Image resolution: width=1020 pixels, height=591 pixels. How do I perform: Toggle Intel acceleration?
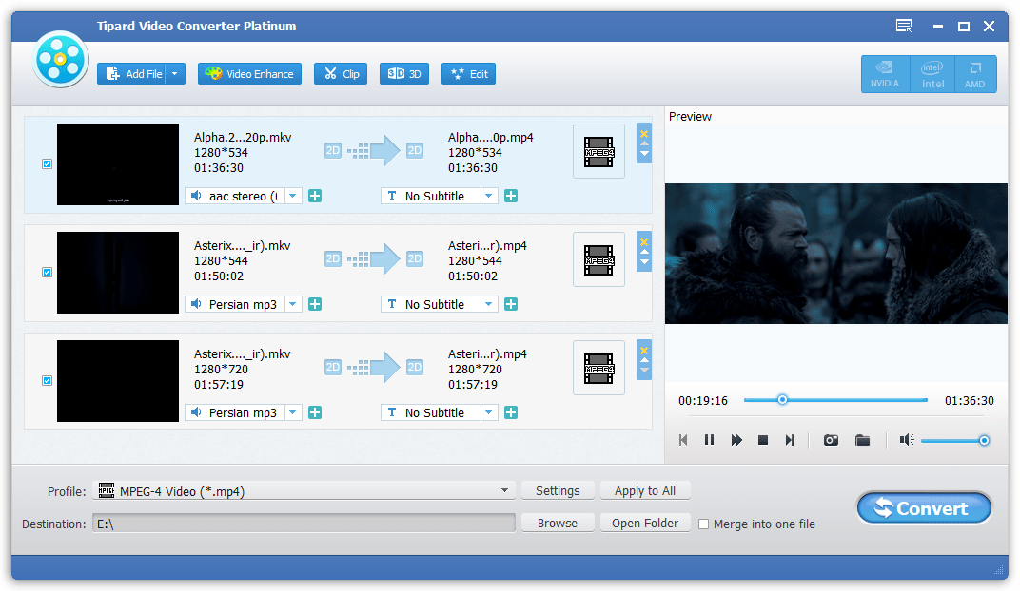tap(932, 74)
